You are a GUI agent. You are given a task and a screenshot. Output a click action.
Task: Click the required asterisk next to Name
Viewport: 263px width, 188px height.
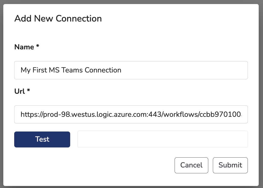[37, 46]
